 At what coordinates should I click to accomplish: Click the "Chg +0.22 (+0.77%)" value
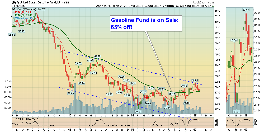(x=198, y=6)
